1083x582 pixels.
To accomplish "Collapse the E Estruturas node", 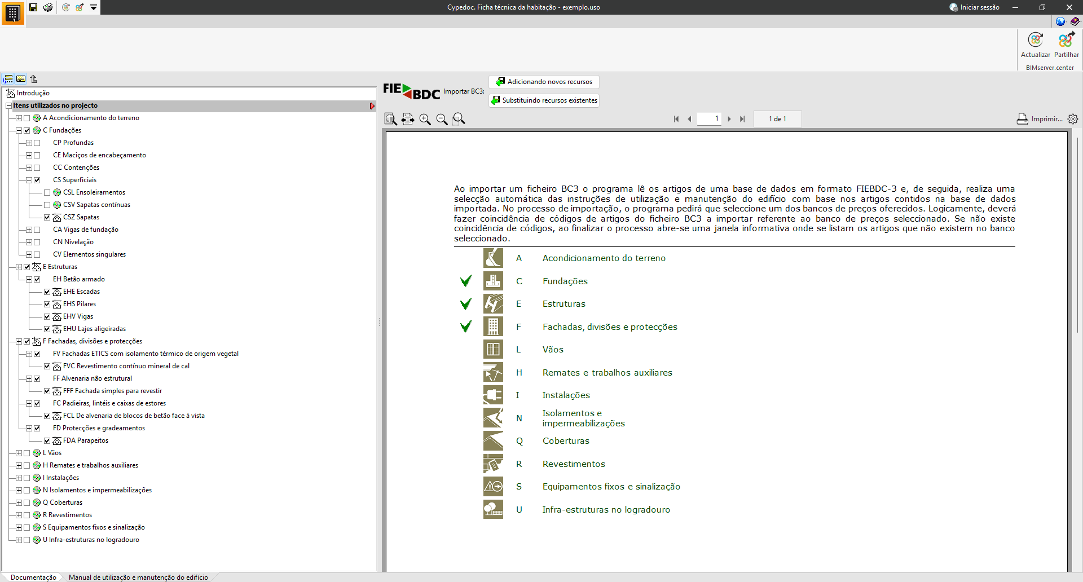I will pos(19,267).
